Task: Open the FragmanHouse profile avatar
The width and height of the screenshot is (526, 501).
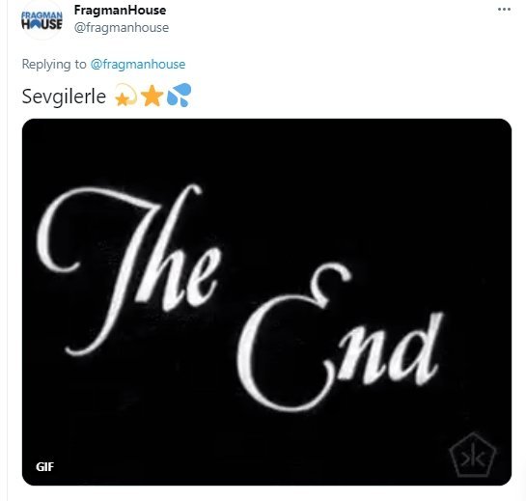Action: point(42,20)
